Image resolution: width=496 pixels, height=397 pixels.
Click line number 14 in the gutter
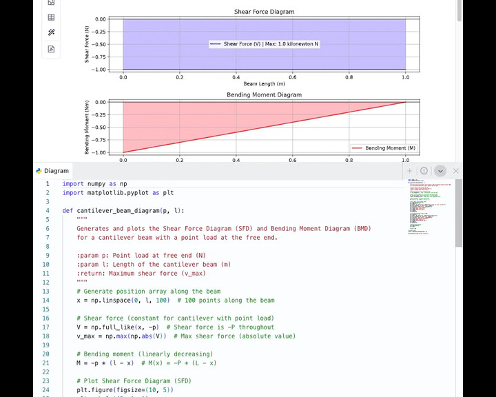pyautogui.click(x=46, y=301)
